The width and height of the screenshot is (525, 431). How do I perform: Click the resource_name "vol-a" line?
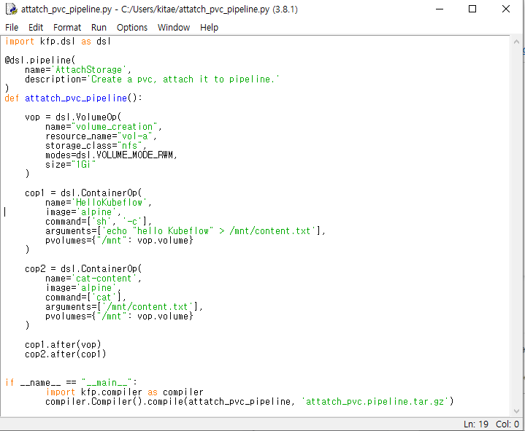[101, 136]
